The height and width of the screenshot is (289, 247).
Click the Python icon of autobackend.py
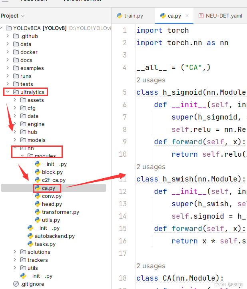(30, 236)
